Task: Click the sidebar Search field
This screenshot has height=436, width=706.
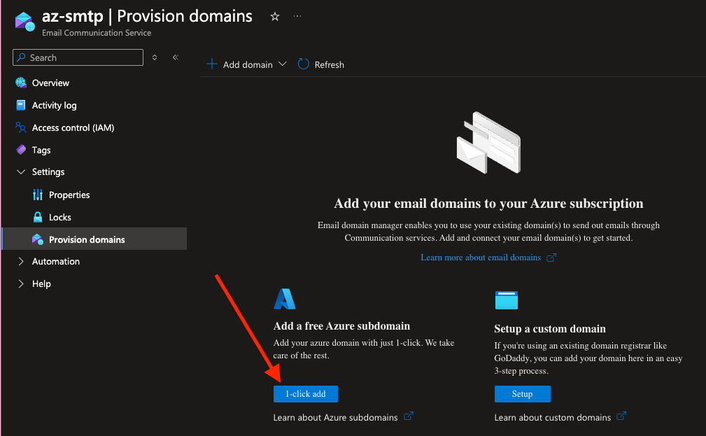Action: (x=78, y=57)
